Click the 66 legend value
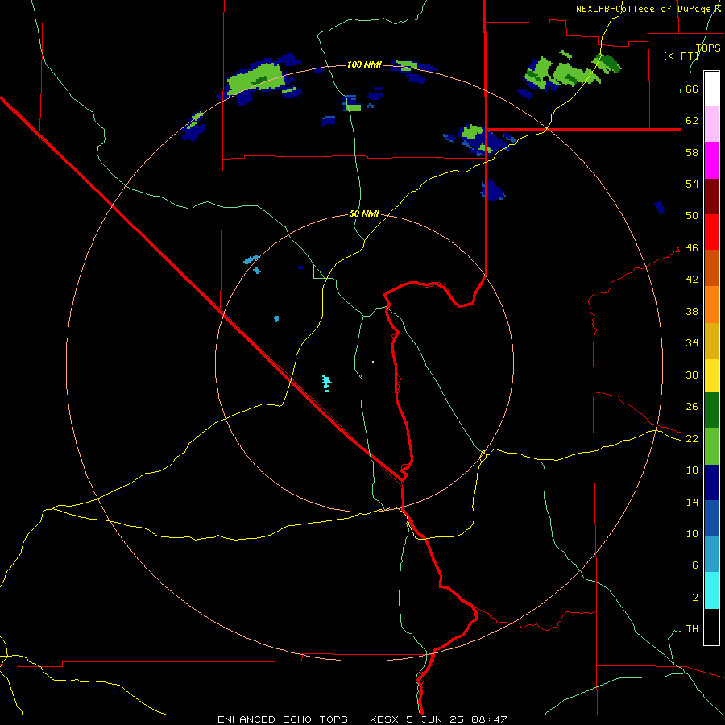This screenshot has height=725, width=725. coord(692,89)
